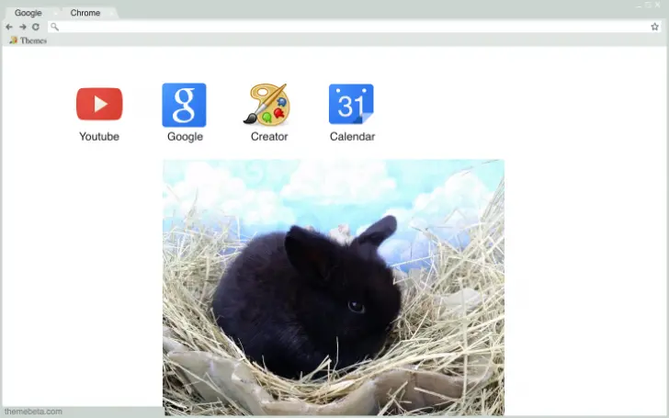This screenshot has width=669, height=418.
Task: Open the Calendar app icon
Action: (351, 104)
